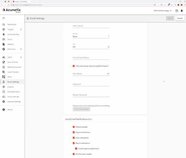Click the Issue Trackers magnifier icon

(x=4, y=72)
